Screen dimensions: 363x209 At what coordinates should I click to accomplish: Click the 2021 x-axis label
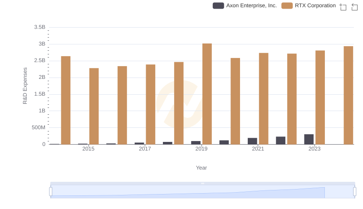[x=258, y=149]
